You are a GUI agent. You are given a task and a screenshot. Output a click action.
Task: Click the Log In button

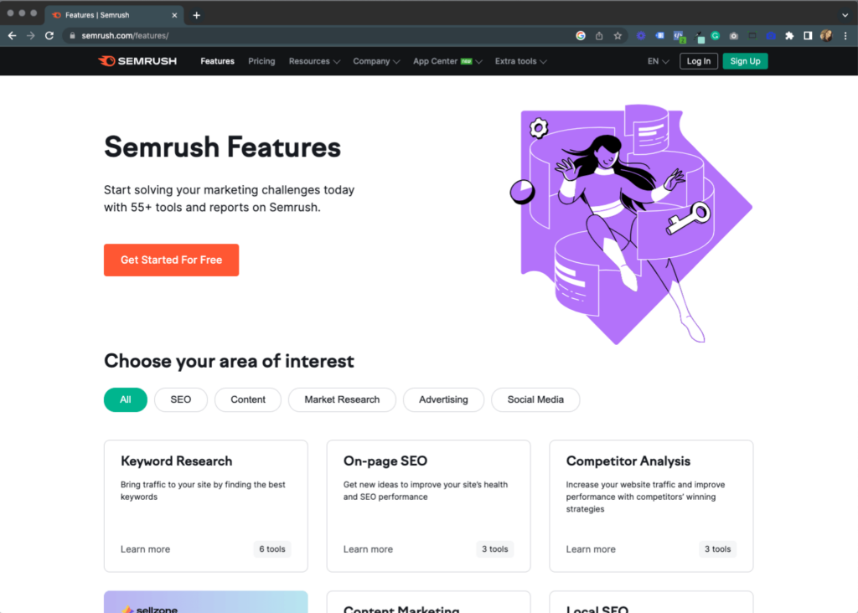tap(698, 61)
